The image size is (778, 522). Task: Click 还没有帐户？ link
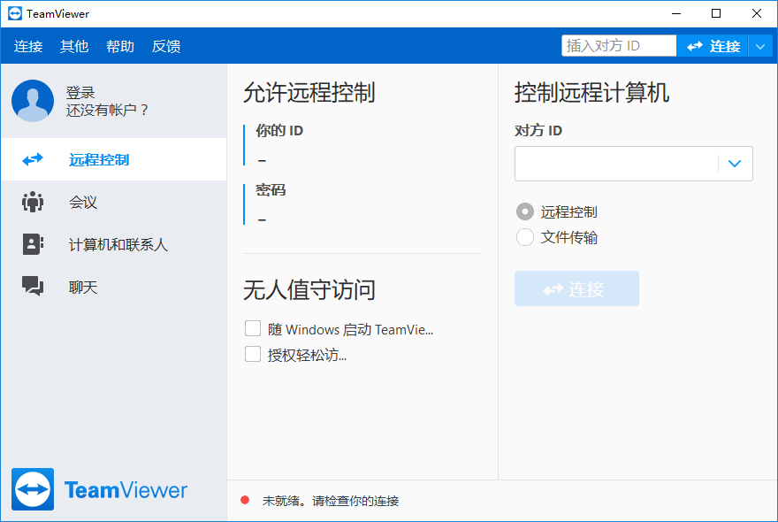[x=108, y=110]
